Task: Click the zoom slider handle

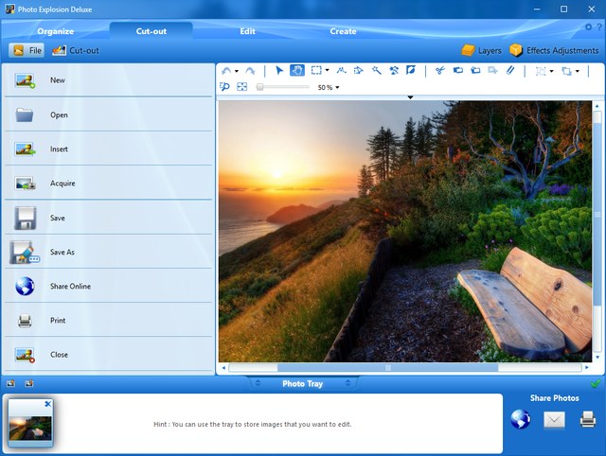Action: [x=260, y=87]
